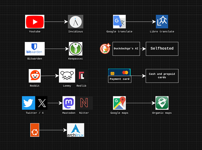Screen dimensions: 202x150
Task: Click the Redlib caption text
Action: (x=81, y=86)
